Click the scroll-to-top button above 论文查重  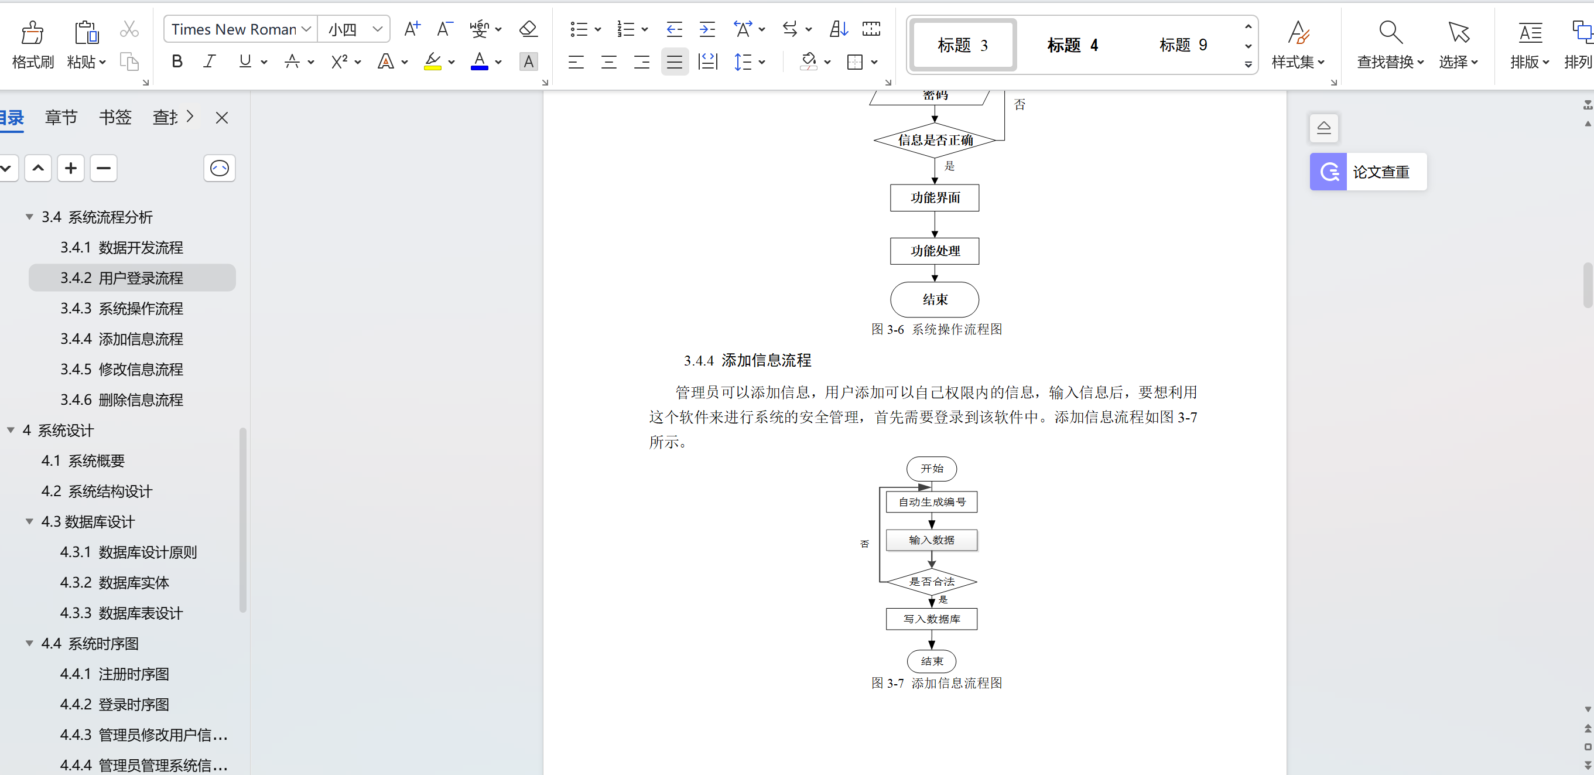(x=1323, y=128)
